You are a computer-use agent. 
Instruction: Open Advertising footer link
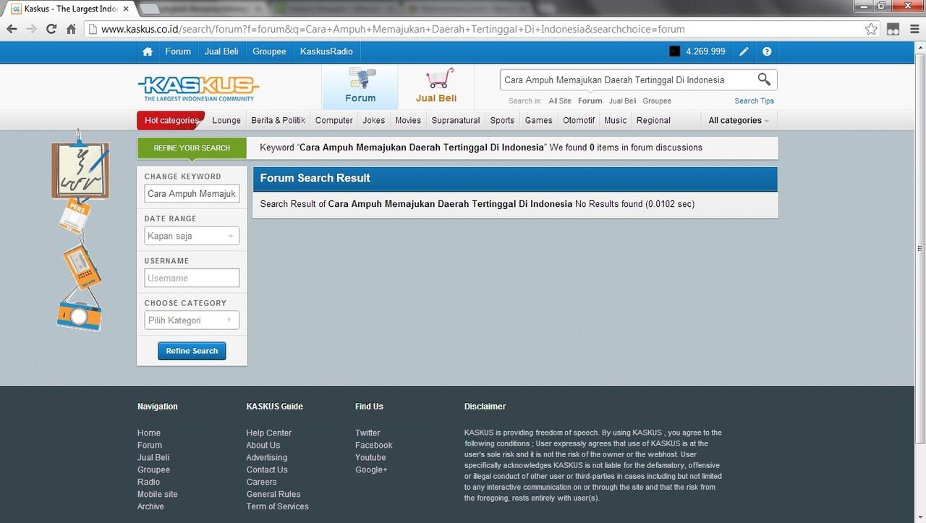point(267,457)
